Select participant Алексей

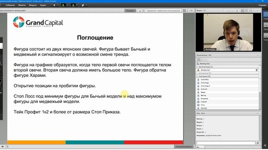coord(227,89)
